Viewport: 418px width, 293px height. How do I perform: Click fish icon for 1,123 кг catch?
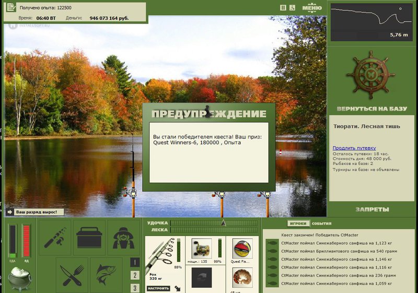272,243
